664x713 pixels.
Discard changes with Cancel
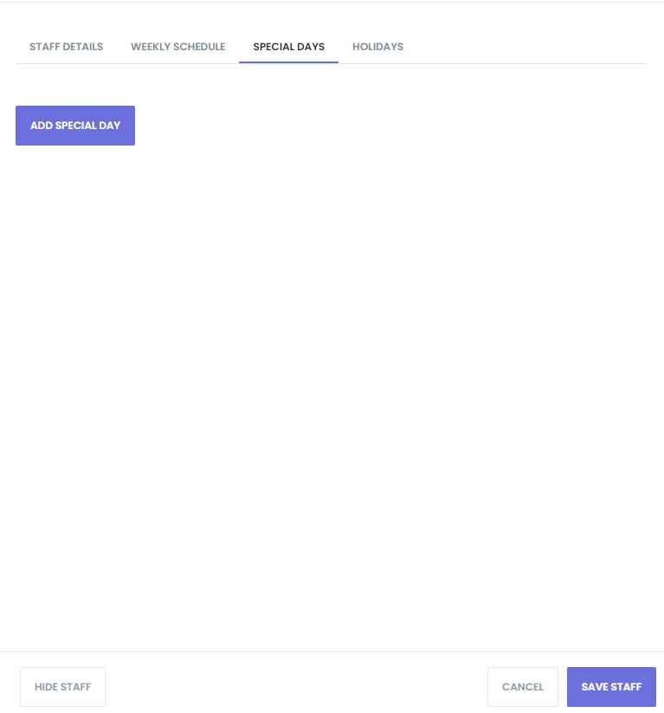[x=523, y=687]
